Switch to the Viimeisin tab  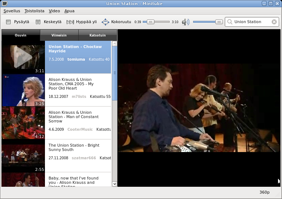(59, 35)
